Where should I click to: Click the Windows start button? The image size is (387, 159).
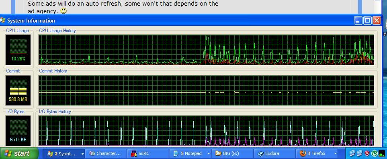19,153
